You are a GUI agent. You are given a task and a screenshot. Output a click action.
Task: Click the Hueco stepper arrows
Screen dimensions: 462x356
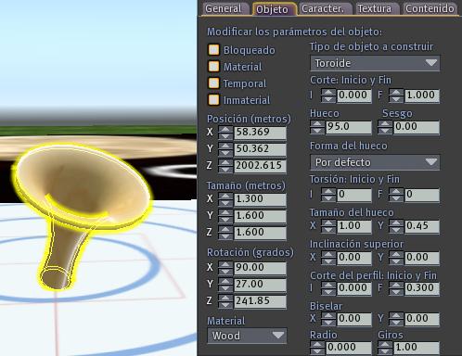[x=317, y=127]
